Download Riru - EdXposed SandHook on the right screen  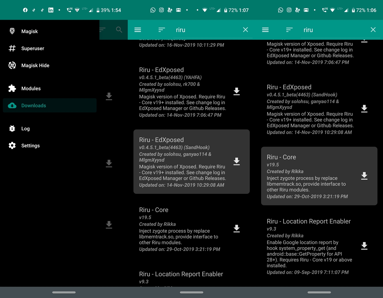[x=364, y=109]
